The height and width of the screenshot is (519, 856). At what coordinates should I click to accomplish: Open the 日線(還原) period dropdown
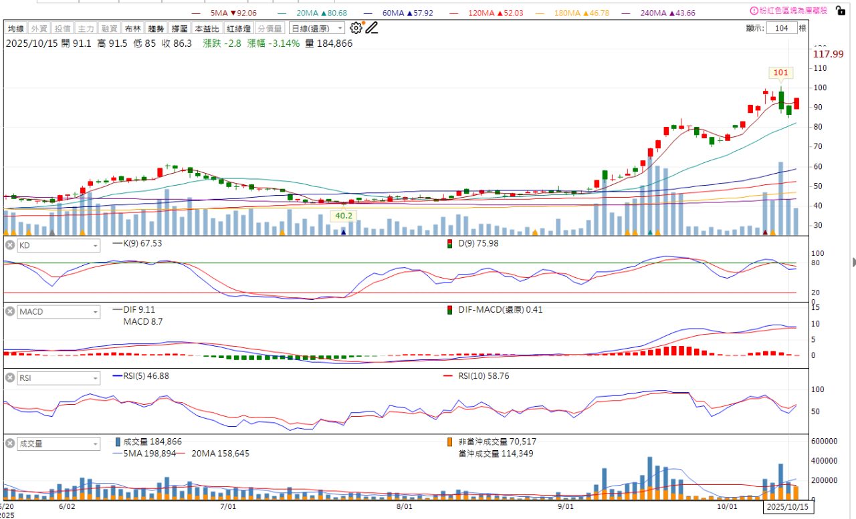(x=317, y=28)
